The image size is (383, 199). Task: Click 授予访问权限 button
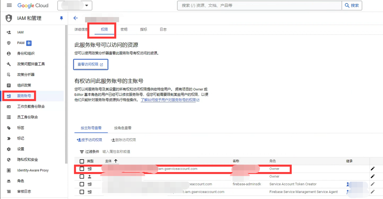point(89,140)
